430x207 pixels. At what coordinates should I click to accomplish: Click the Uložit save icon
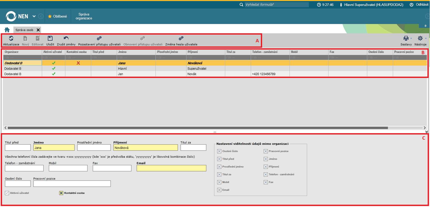pos(50,38)
